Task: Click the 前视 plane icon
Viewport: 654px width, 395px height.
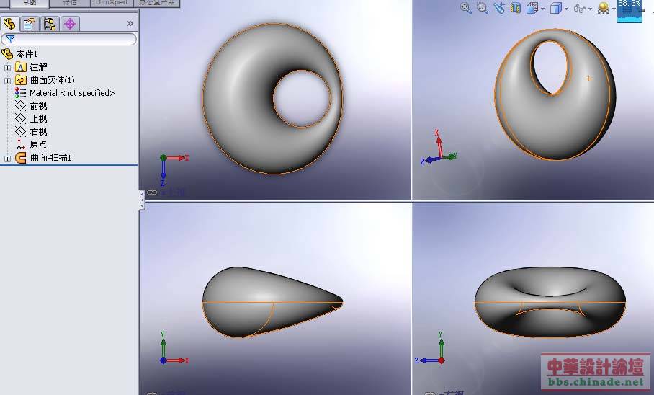Action: (x=20, y=106)
